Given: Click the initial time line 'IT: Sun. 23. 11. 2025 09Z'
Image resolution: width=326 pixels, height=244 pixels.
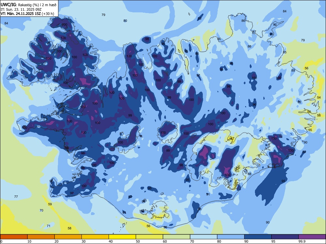Looking at the screenshot, I should pos(22,9).
